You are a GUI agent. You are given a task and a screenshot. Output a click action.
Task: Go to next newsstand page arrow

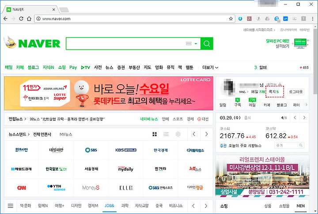(x=206, y=134)
